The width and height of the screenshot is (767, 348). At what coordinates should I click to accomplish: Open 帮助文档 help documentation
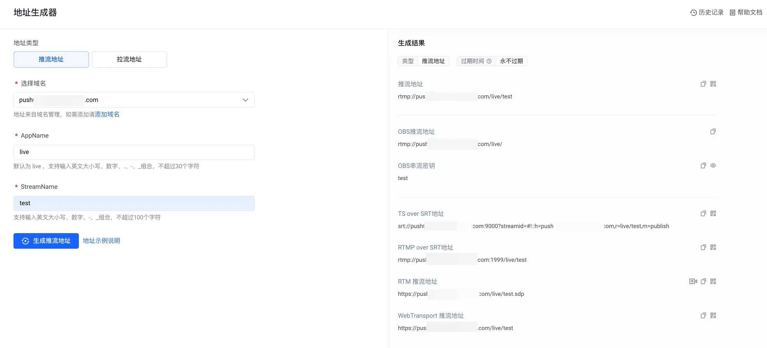[x=746, y=13]
